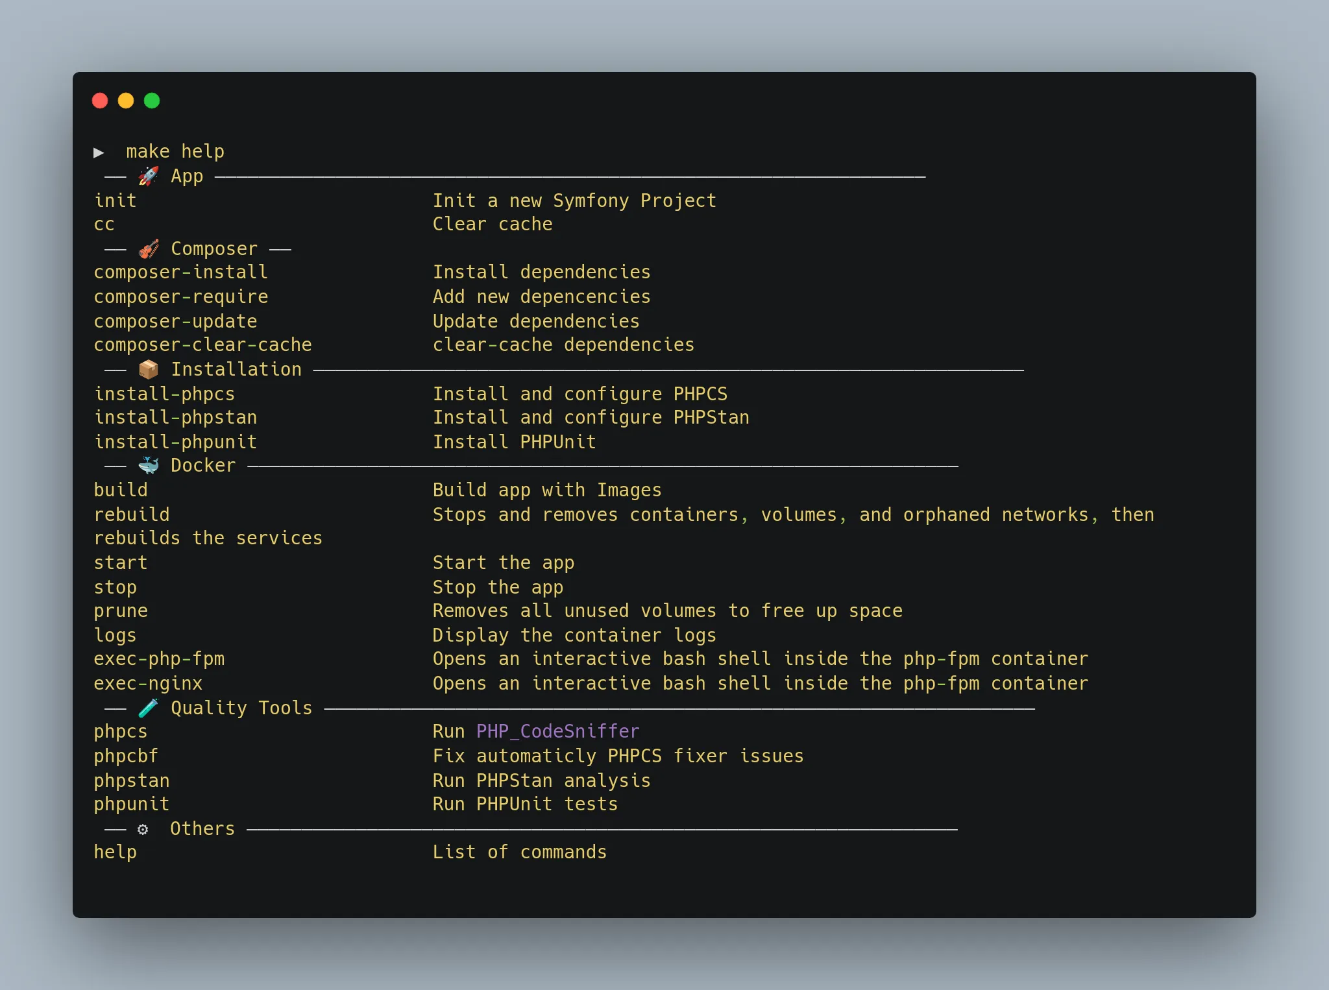The width and height of the screenshot is (1329, 990).
Task: Click the 'install-phpunit' command
Action: [176, 442]
